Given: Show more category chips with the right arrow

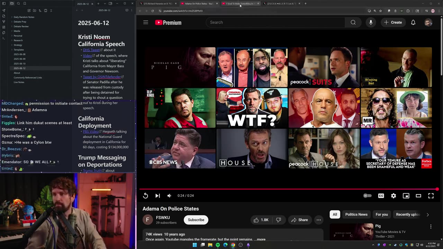Looking at the screenshot, I should (427, 215).
